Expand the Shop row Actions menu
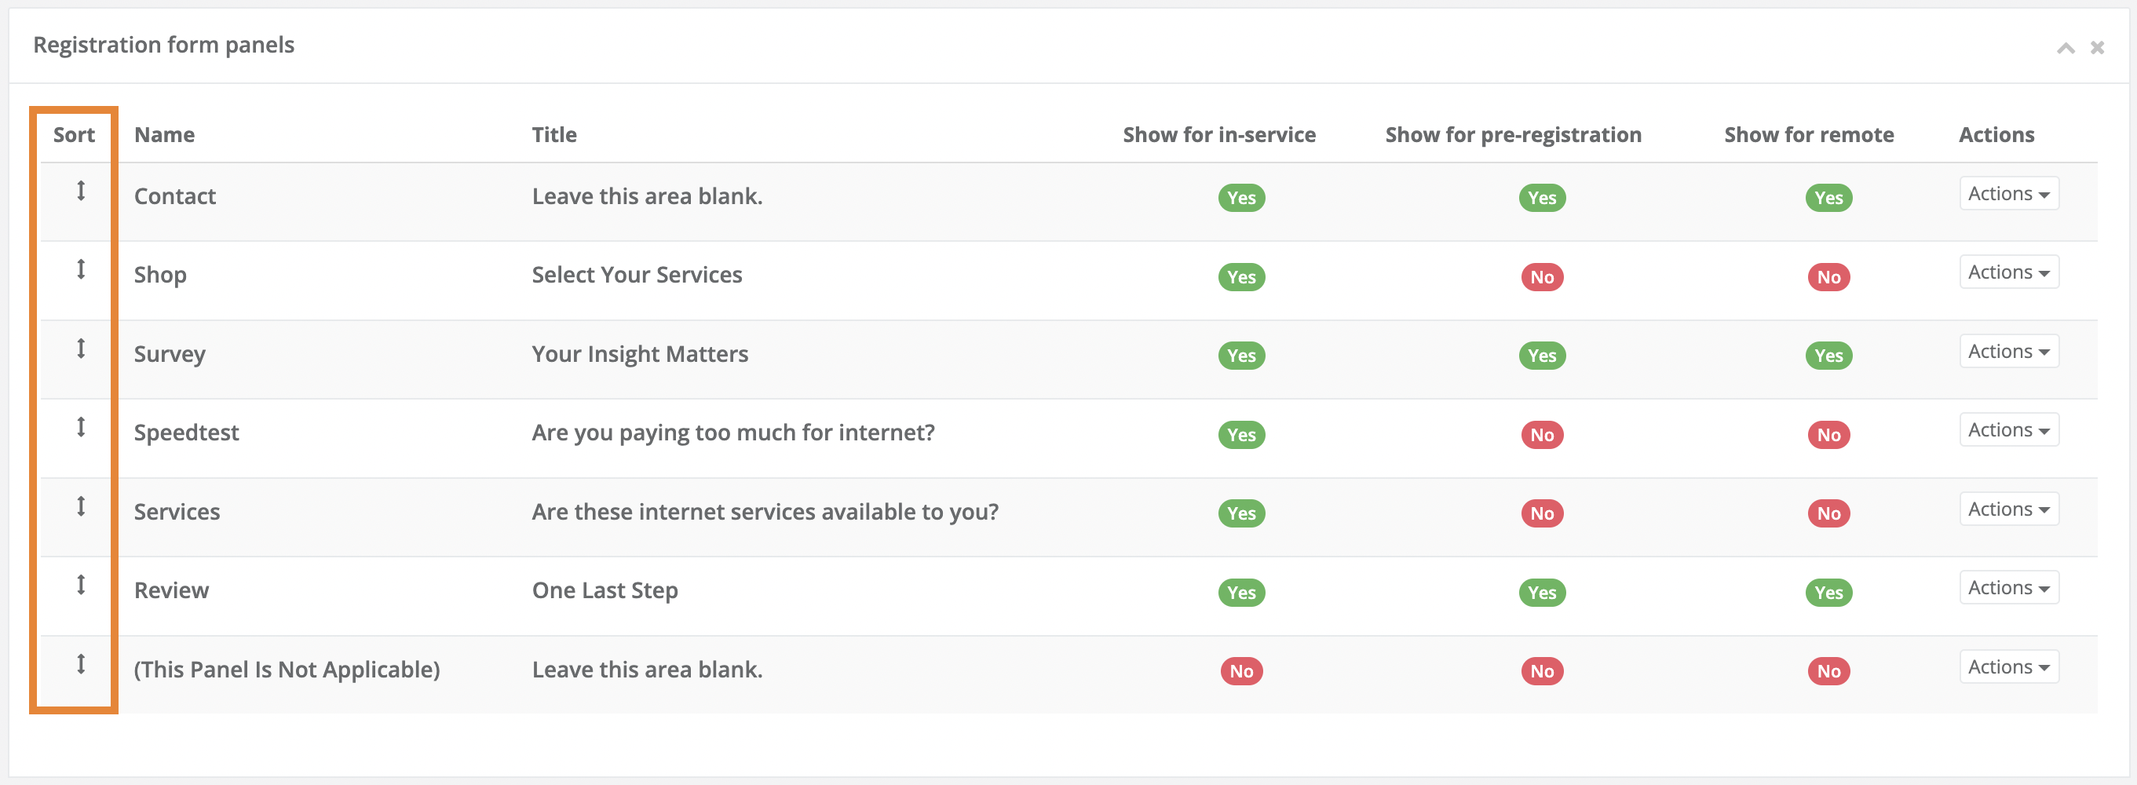The width and height of the screenshot is (2137, 785). pyautogui.click(x=2007, y=272)
